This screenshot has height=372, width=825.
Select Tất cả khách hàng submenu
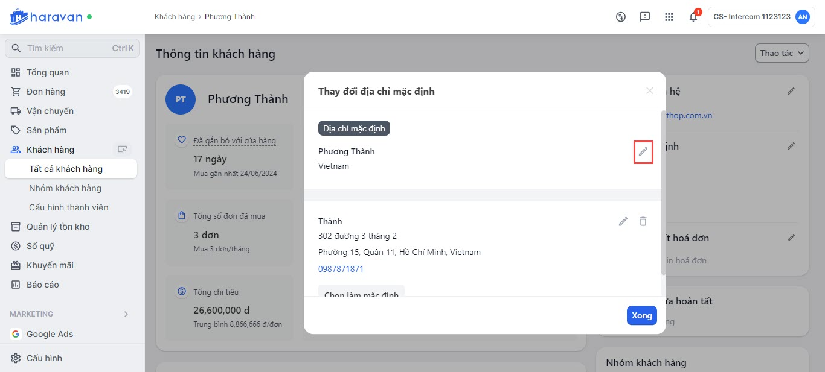coord(71,169)
